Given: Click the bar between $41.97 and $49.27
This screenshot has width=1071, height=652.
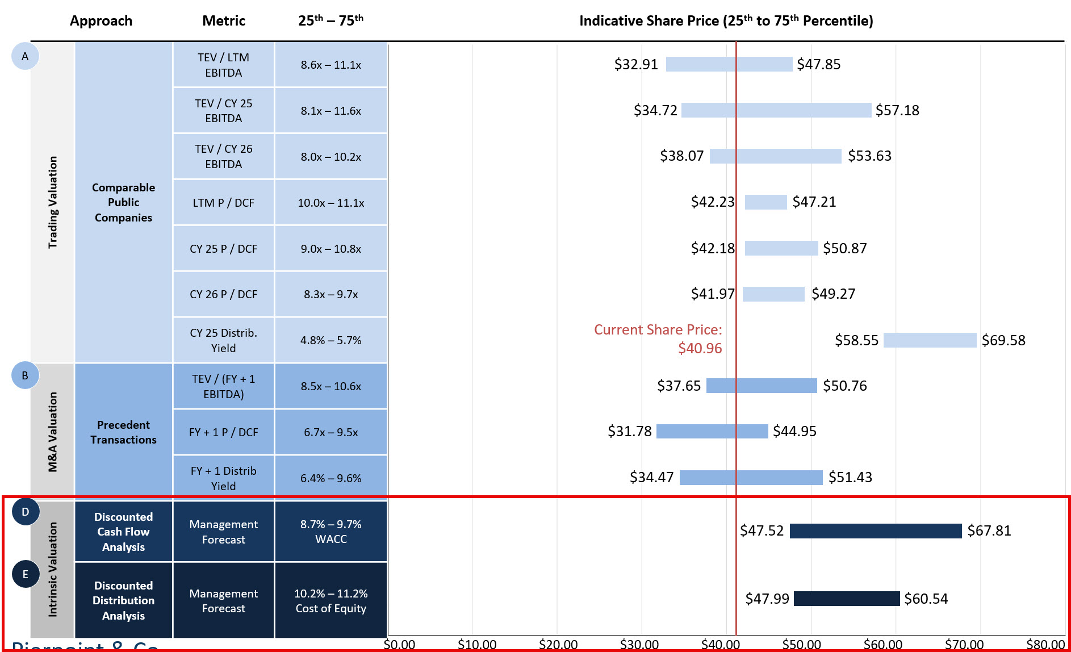Looking at the screenshot, I should click(773, 294).
